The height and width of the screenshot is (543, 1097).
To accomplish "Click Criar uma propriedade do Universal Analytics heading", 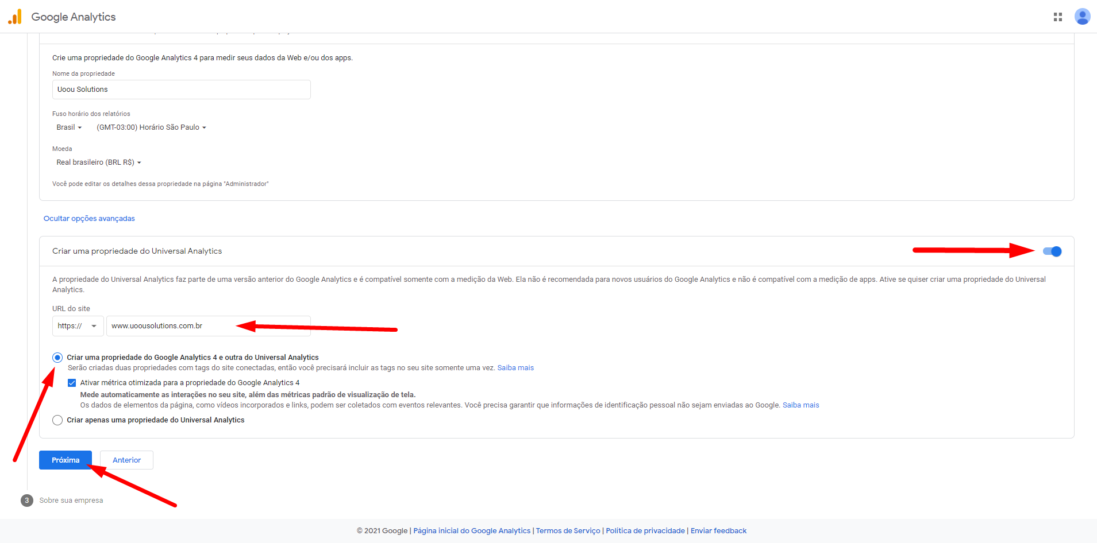I will [137, 251].
